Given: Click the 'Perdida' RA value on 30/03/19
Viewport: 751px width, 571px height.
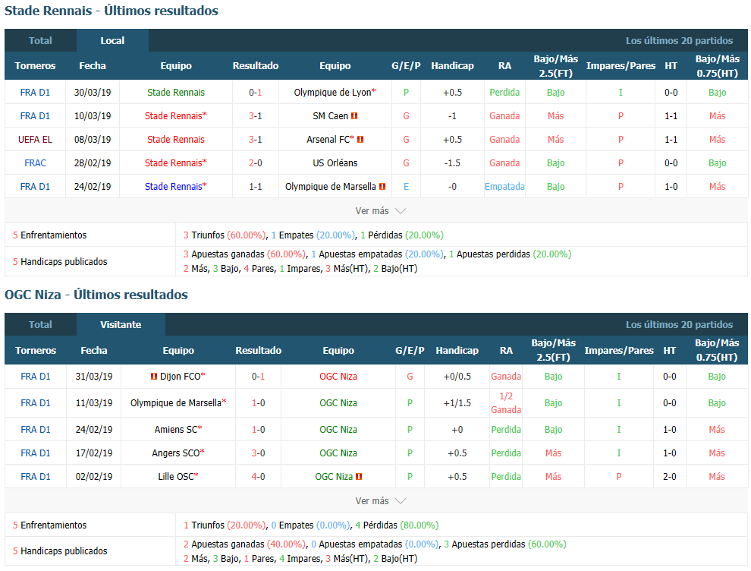Looking at the screenshot, I should coord(504,93).
